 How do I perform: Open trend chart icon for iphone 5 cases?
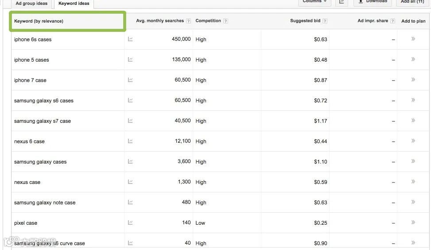coord(130,59)
